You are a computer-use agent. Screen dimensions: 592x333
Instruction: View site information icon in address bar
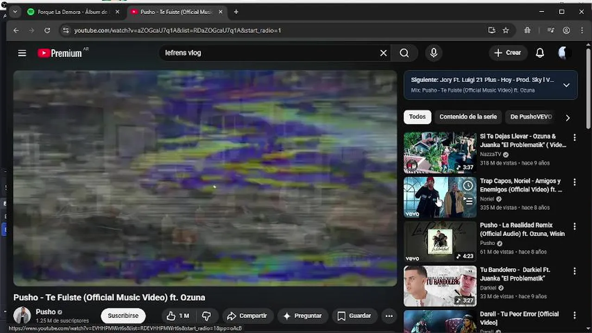click(66, 31)
